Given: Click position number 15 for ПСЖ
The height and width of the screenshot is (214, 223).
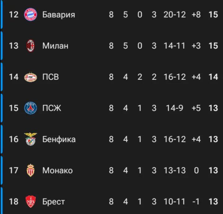Looking at the screenshot, I should [x=14, y=108].
